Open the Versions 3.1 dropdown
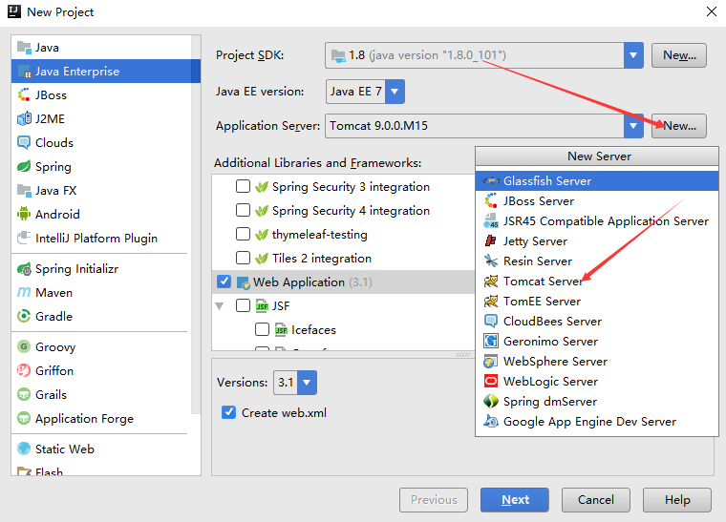The height and width of the screenshot is (522, 726). (x=307, y=383)
